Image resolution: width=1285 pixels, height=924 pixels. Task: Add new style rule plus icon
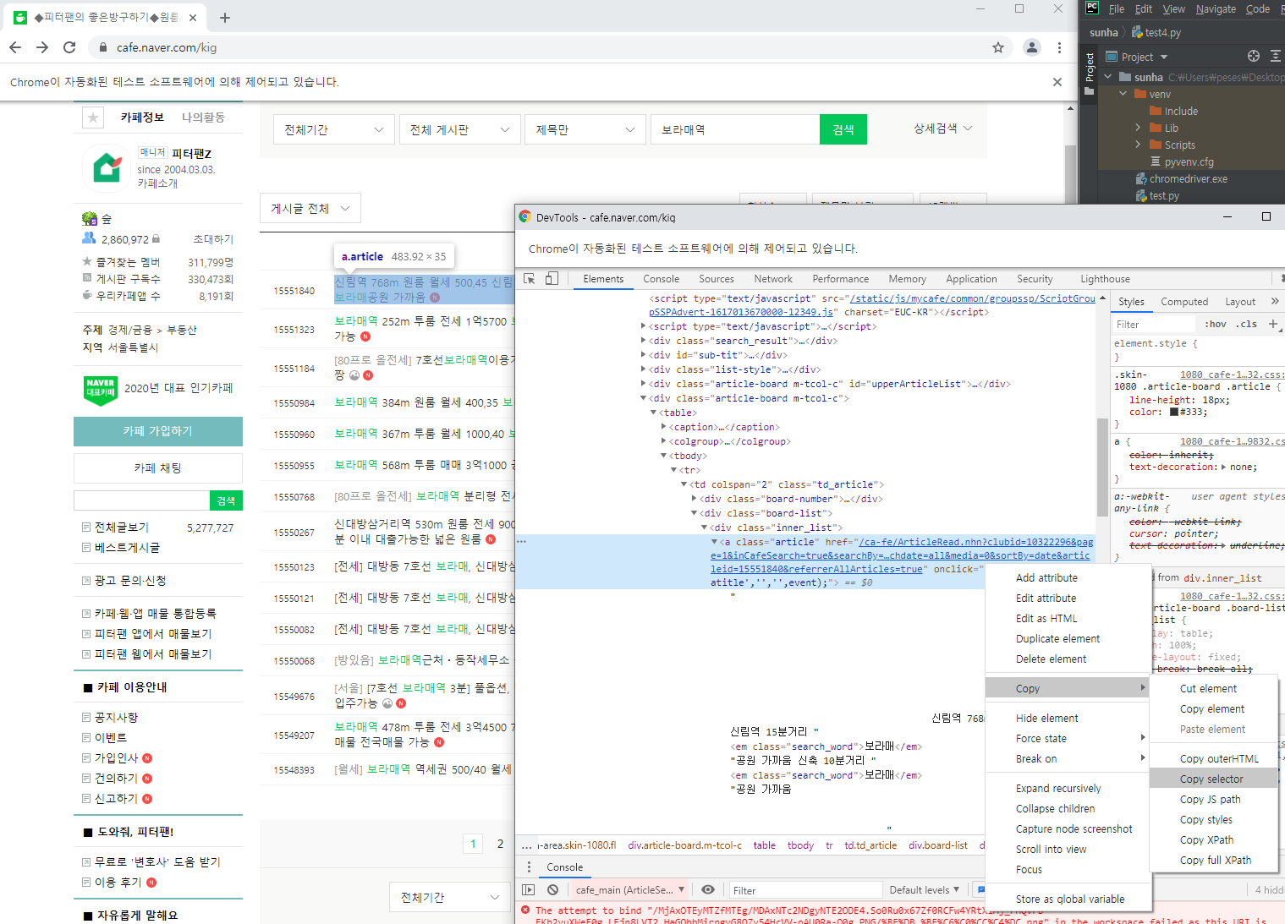coord(1273,325)
